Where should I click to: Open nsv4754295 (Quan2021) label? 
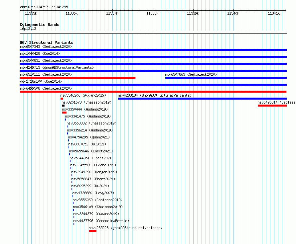89,137
